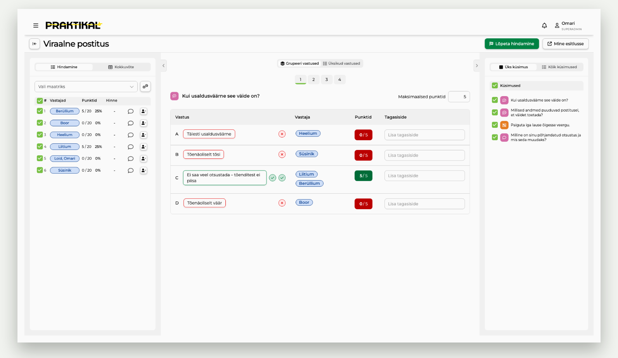Collapse the right panel with chevron
The height and width of the screenshot is (358, 618).
(x=477, y=65)
